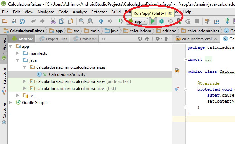Image resolution: width=235 pixels, height=144 pixels.
Task: Redo with the right curved arrow
Action: [42, 21]
